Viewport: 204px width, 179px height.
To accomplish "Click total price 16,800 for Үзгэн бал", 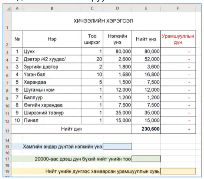I will point(146,74).
